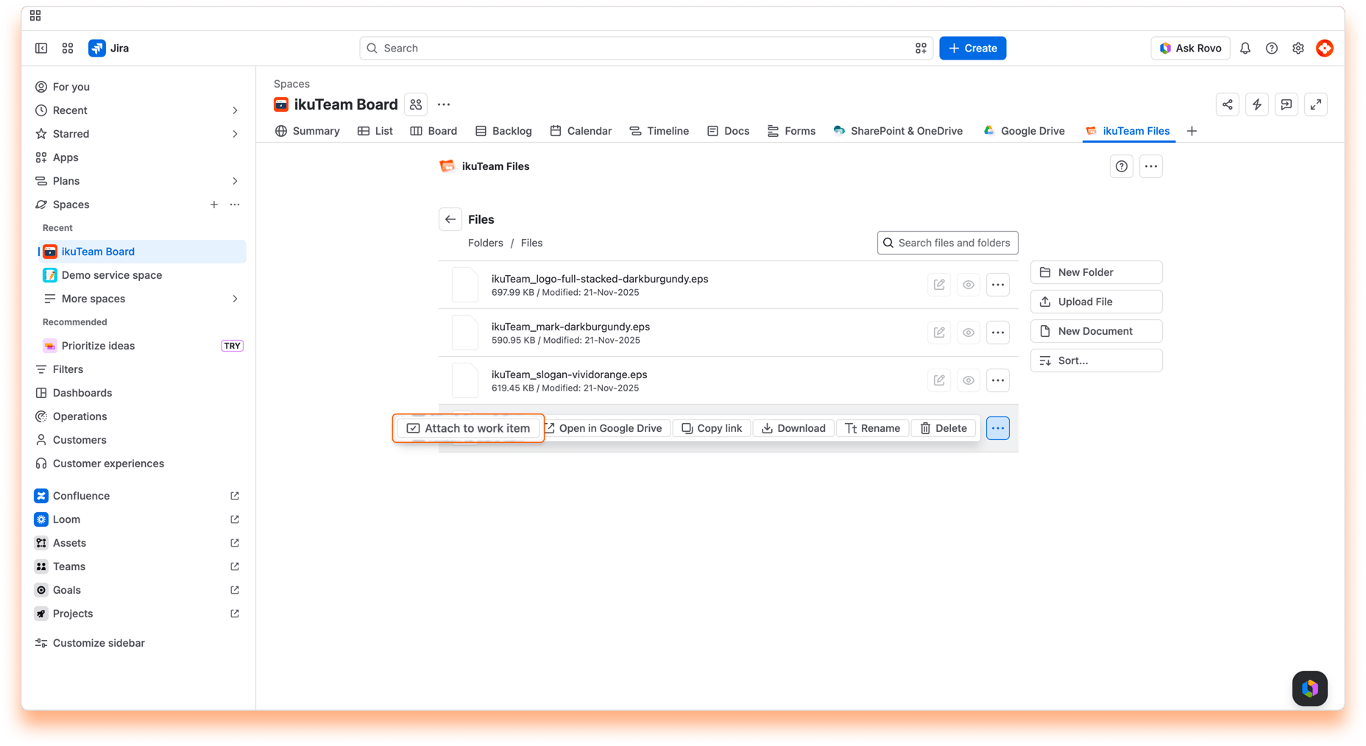This screenshot has width=1366, height=746.
Task: Open more actions for ikuTeam_logo-full-stacked-darkburgundy.eps
Action: click(x=998, y=285)
